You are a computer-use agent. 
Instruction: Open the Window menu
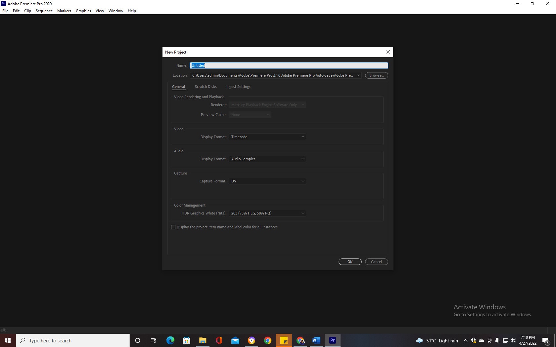[x=116, y=11]
